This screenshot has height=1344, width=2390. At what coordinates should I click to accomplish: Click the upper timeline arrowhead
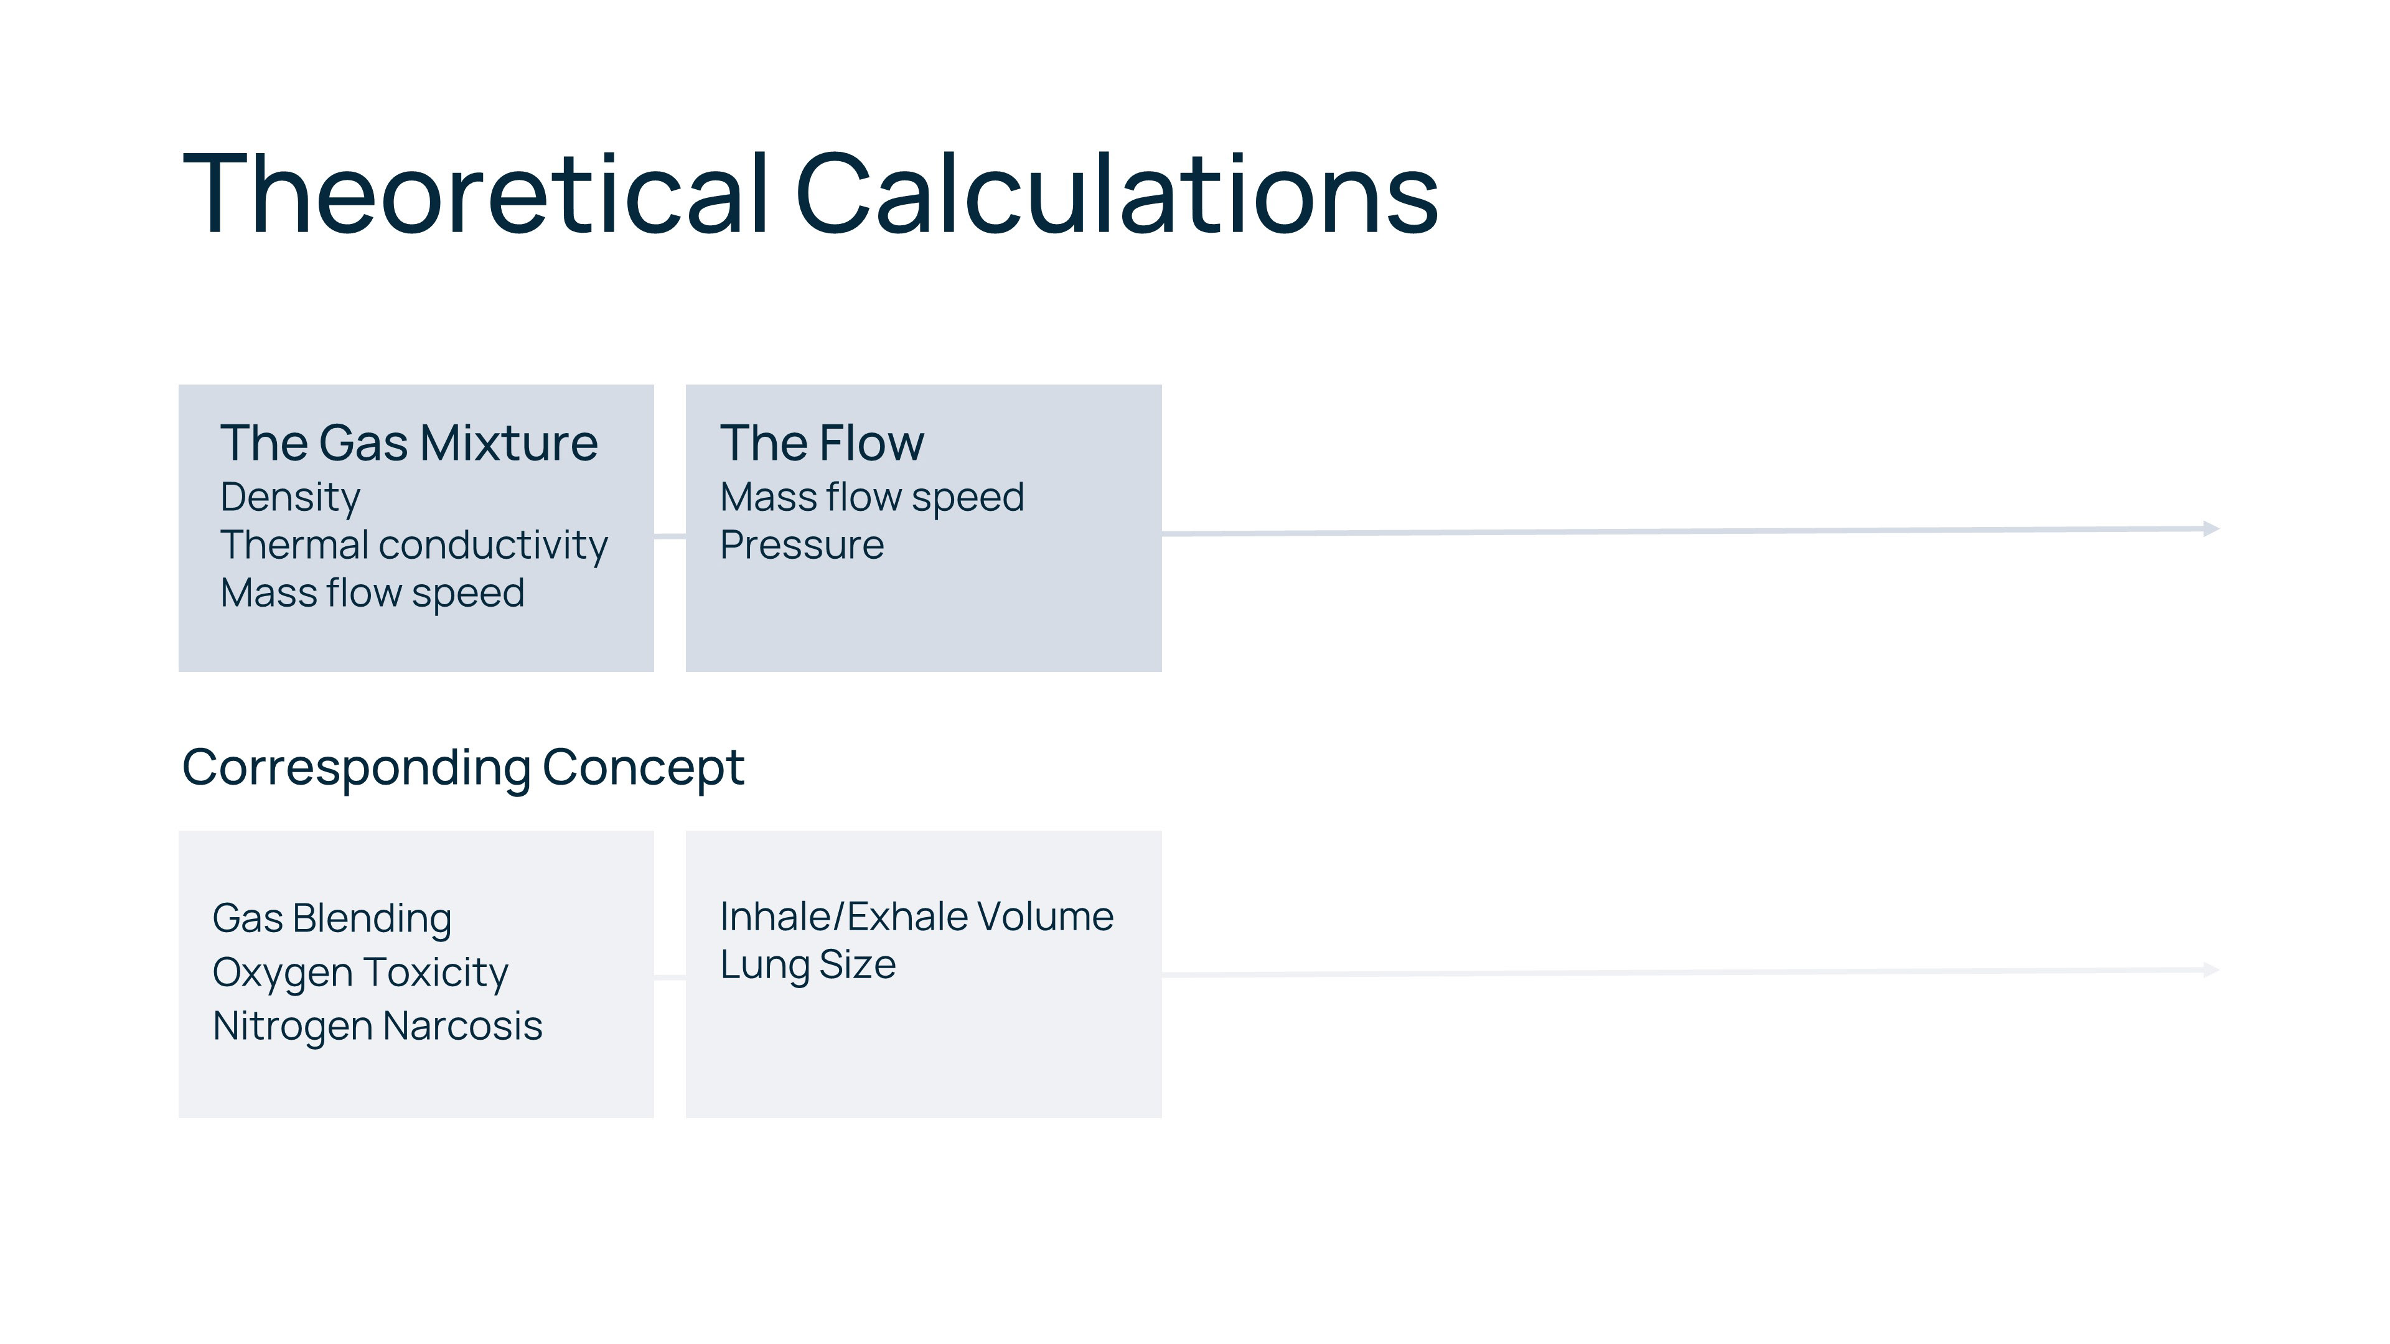2212,529
